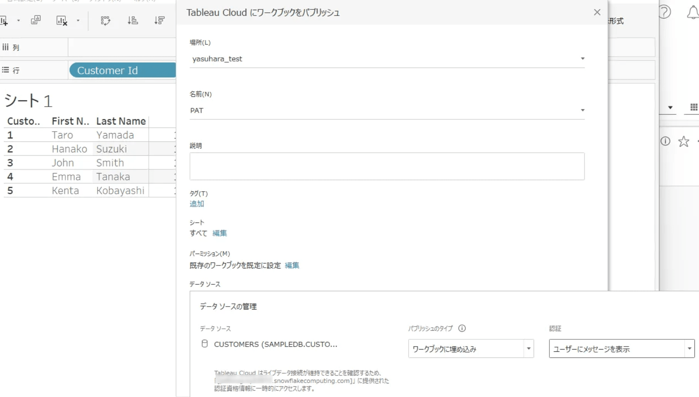
Task: Open the ワークブックに埋め込み publish type dropdown
Action: pos(471,349)
